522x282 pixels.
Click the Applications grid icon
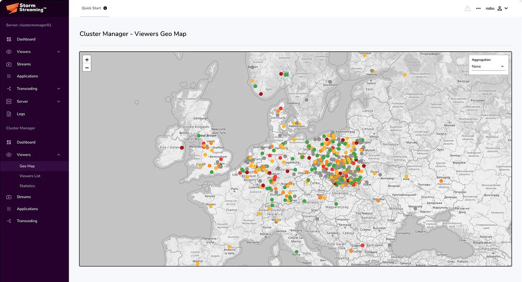(x=9, y=76)
